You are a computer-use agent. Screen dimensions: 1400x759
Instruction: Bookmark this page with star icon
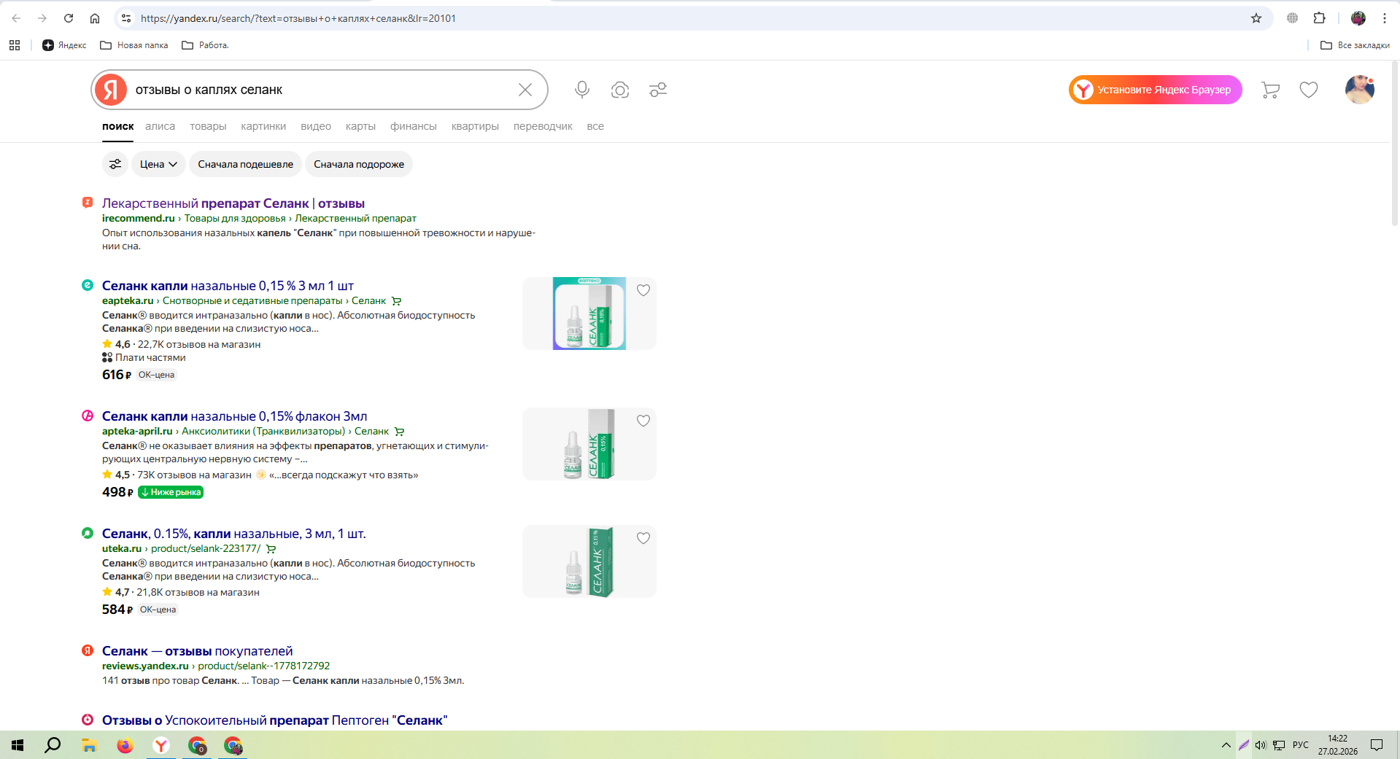coord(1256,18)
